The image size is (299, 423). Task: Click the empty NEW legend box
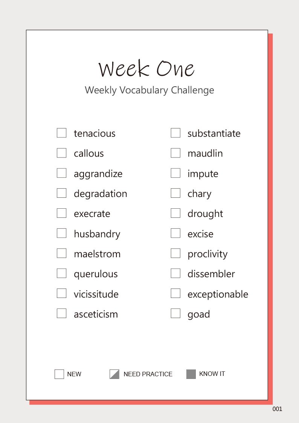pyautogui.click(x=59, y=374)
